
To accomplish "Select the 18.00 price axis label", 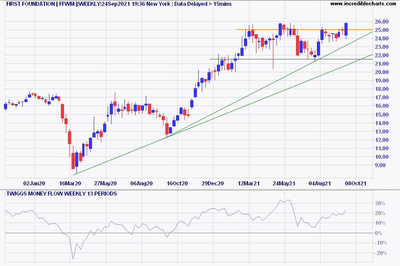I will (382, 89).
